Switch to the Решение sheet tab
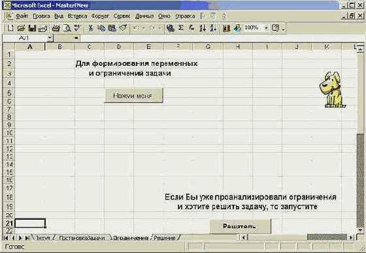This screenshot has width=366, height=253. [165, 238]
